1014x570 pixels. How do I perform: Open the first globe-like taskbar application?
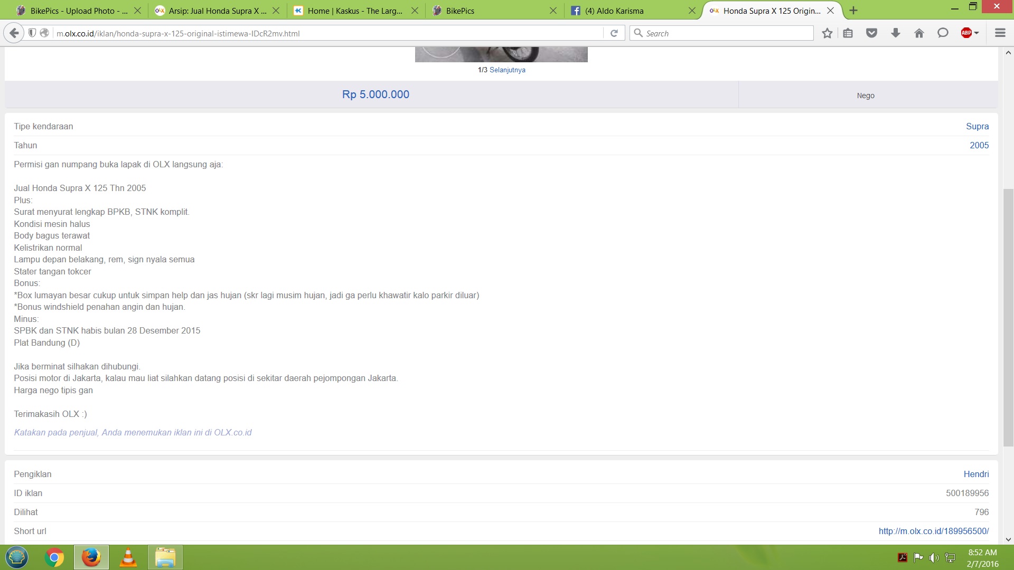(17, 557)
